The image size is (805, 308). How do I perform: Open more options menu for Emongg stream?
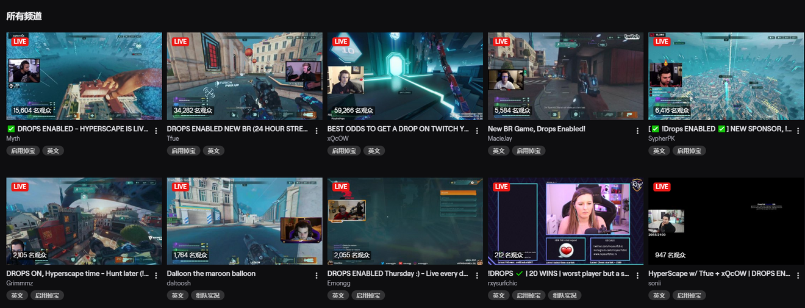click(x=477, y=275)
